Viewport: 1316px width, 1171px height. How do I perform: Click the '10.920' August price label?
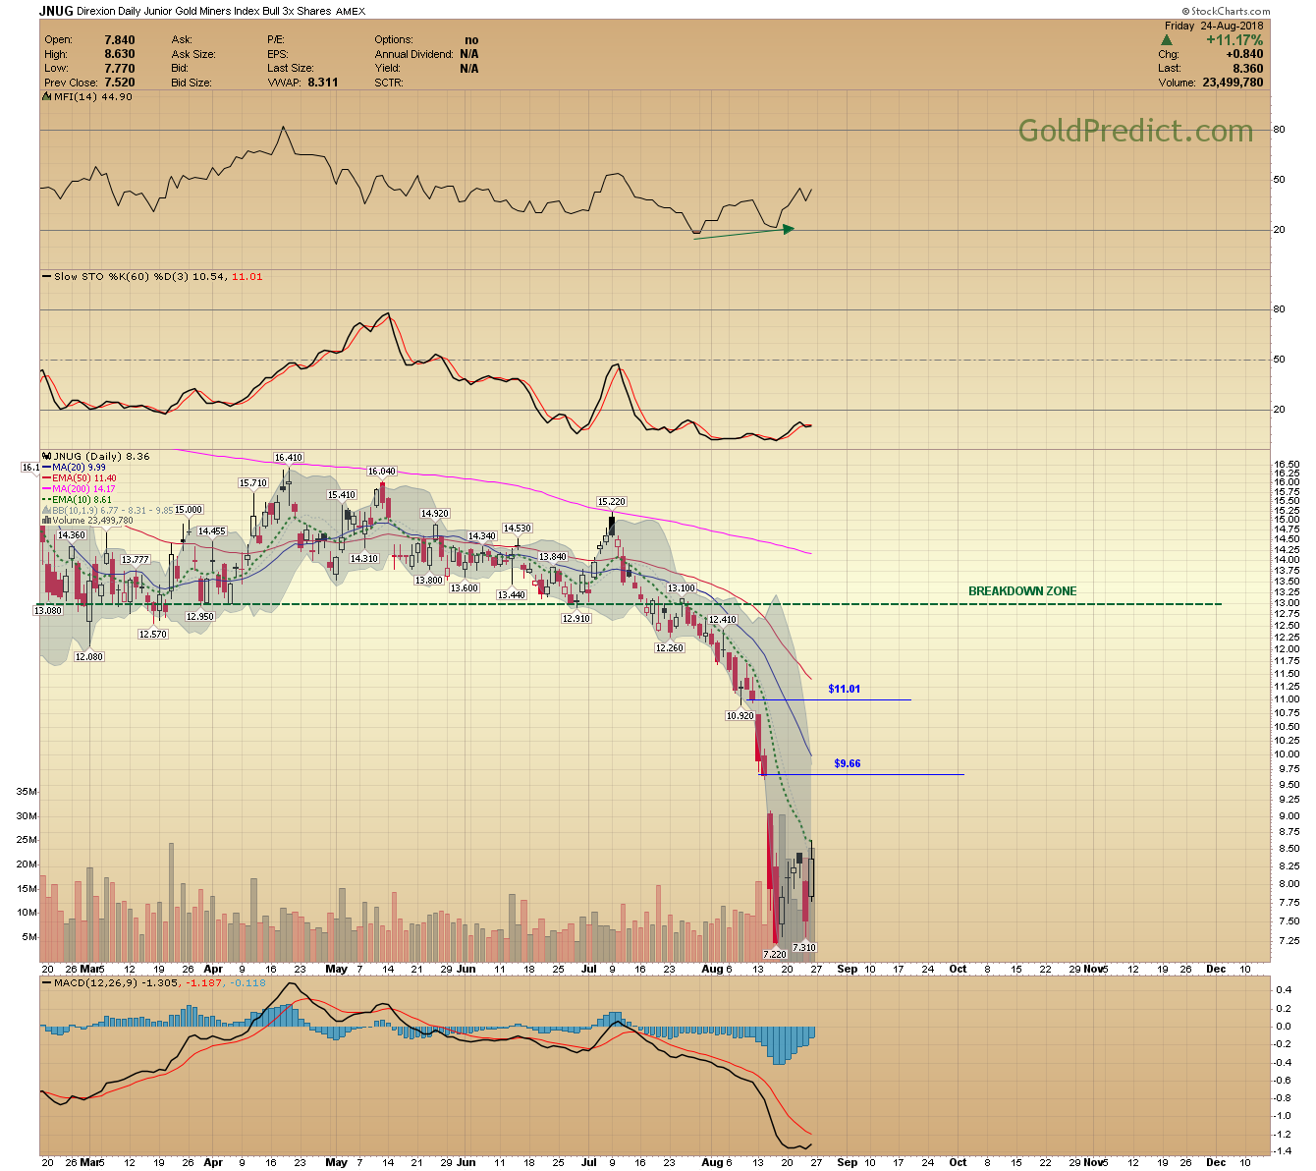click(740, 716)
